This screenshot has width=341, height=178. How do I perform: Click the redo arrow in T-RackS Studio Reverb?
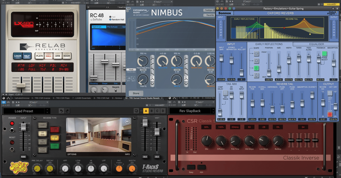tap(67, 111)
